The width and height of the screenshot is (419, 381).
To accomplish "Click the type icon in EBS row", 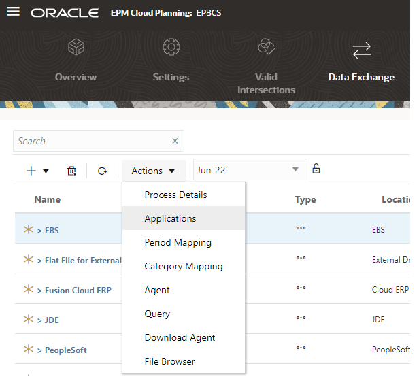I will coord(301,228).
